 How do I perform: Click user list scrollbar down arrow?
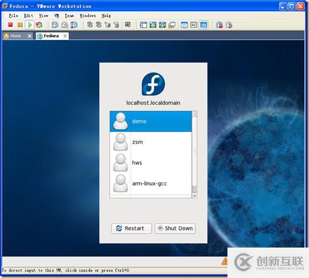(194, 195)
